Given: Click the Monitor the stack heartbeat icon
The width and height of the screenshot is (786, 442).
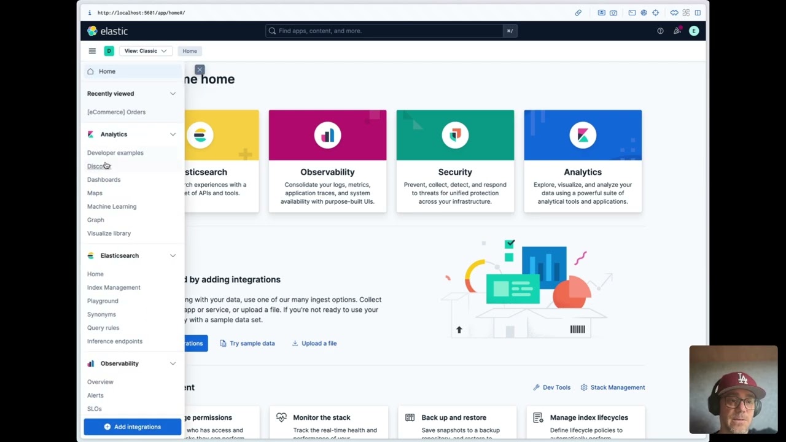Looking at the screenshot, I should 281,417.
